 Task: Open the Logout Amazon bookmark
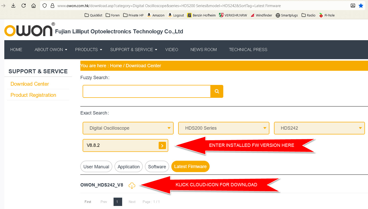[x=176, y=15]
